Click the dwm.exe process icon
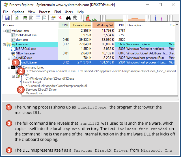 click(x=13, y=40)
